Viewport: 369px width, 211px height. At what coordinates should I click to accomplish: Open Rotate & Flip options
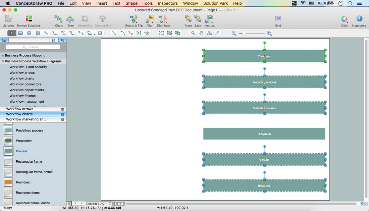tap(134, 21)
